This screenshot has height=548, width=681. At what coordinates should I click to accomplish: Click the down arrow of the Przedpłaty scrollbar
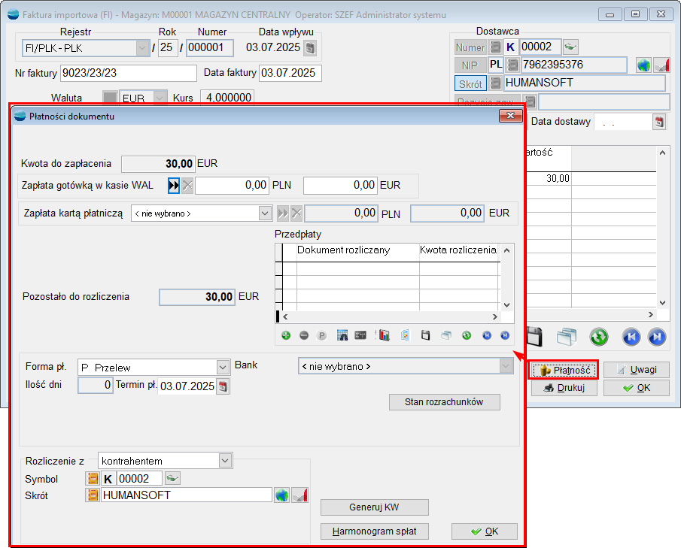point(507,305)
